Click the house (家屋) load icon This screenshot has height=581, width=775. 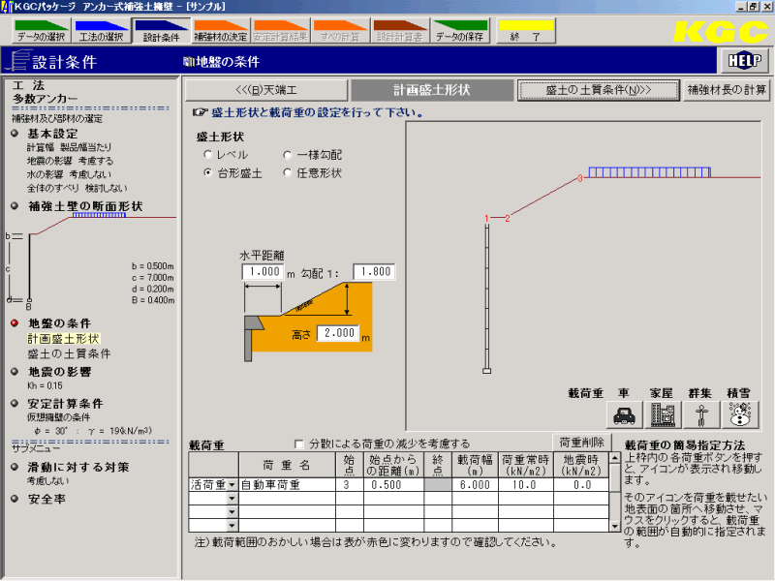click(664, 413)
